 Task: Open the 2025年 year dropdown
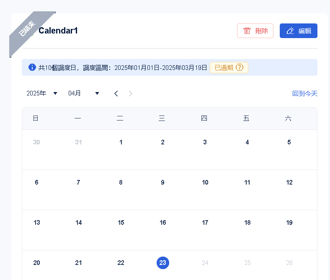pos(42,93)
